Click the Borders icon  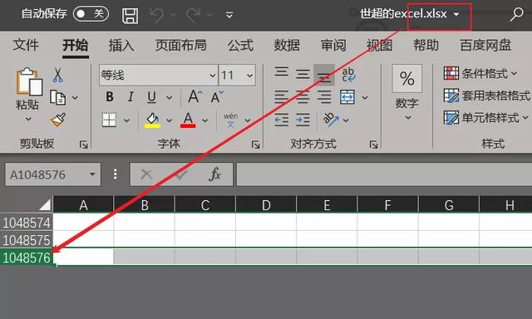(x=109, y=120)
